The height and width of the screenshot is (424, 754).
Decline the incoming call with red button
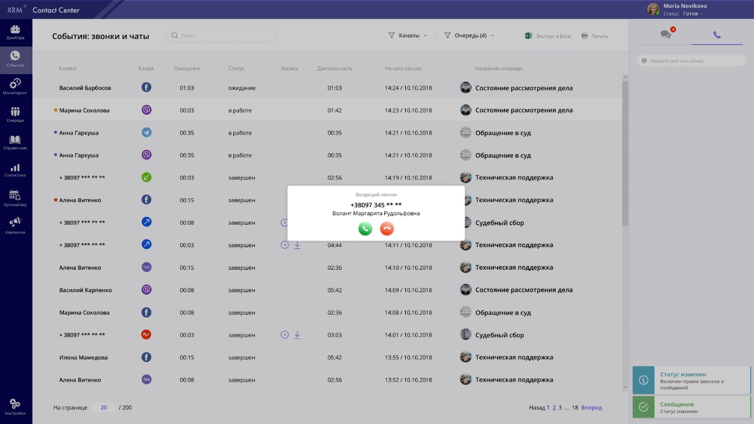(387, 228)
